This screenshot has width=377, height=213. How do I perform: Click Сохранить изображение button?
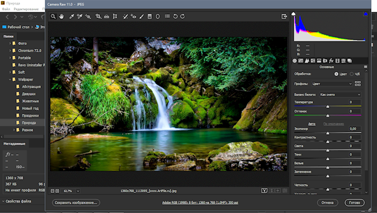click(x=76, y=203)
